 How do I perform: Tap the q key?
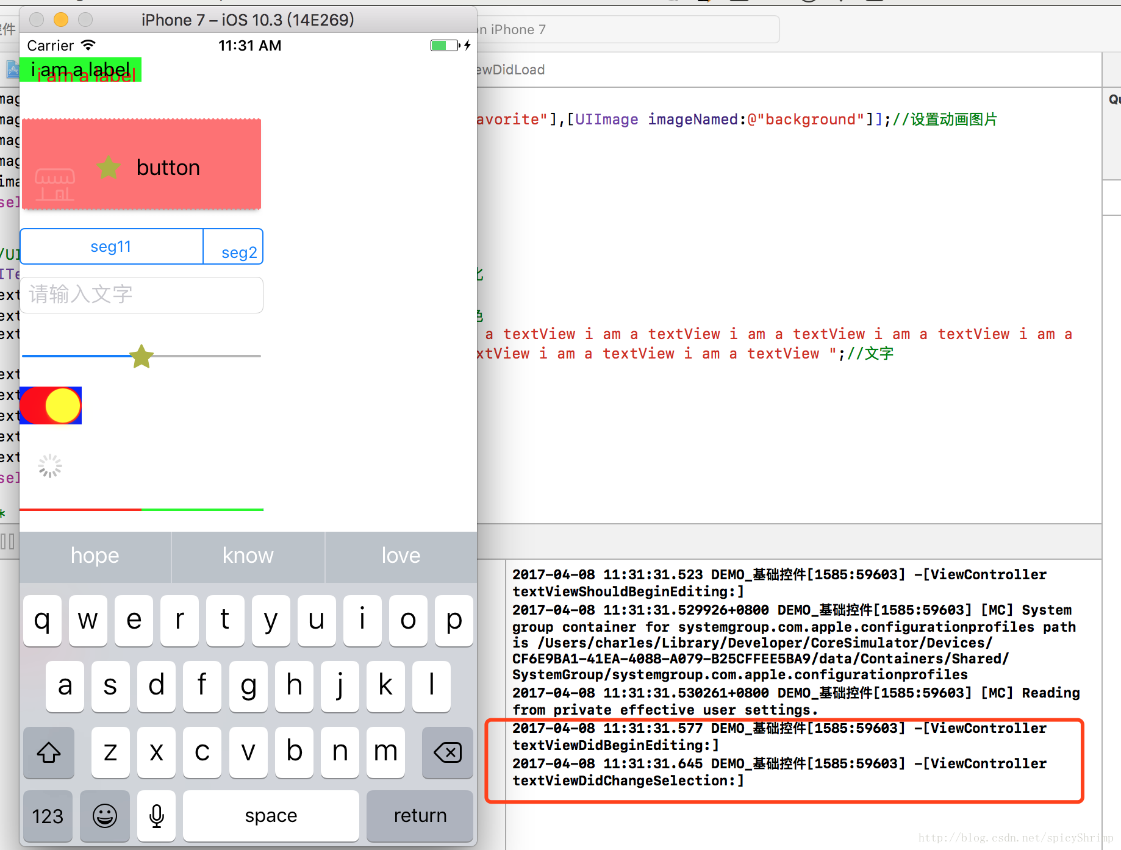click(x=42, y=621)
